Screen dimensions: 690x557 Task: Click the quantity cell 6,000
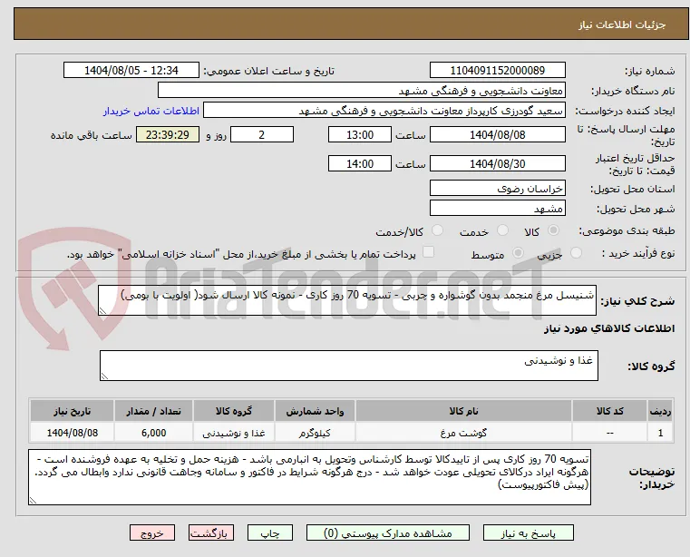click(x=153, y=433)
